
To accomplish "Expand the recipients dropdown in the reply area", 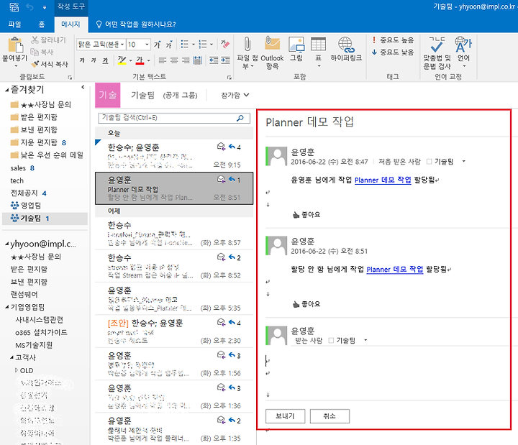I will click(x=365, y=340).
